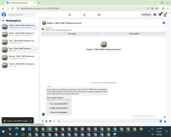
Task: Go back using Marketplace back arrow
Action: (3, 21)
